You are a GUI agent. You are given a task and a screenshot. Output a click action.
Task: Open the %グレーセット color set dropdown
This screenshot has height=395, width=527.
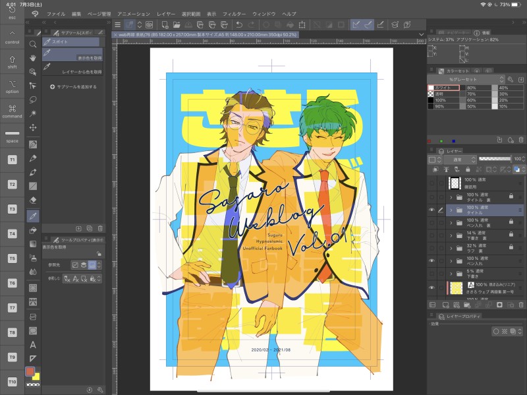click(x=466, y=79)
